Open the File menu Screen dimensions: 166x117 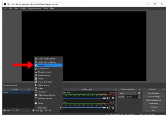pos(5,8)
